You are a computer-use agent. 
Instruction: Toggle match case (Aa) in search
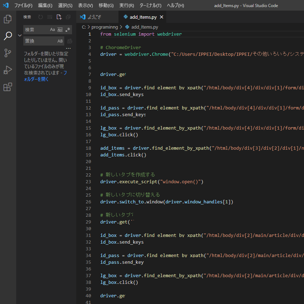click(52, 30)
